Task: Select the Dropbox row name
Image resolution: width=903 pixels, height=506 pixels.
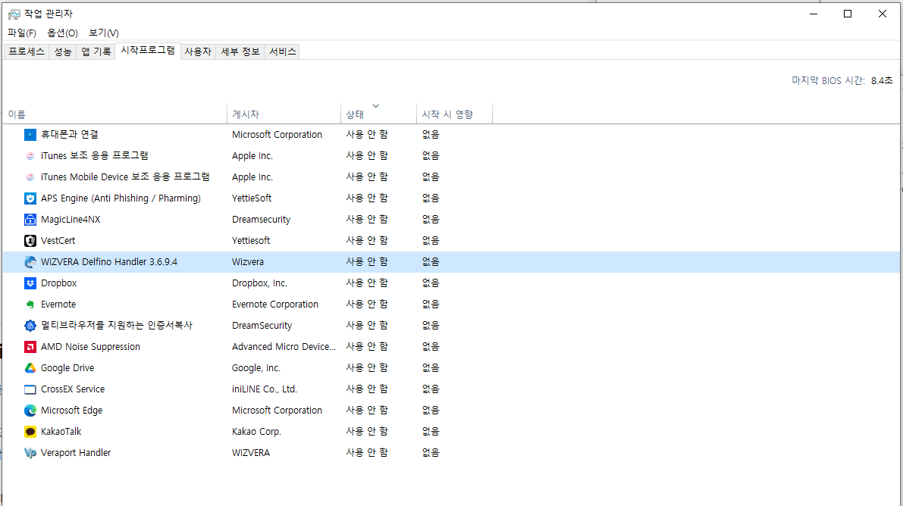Action: pyautogui.click(x=58, y=283)
